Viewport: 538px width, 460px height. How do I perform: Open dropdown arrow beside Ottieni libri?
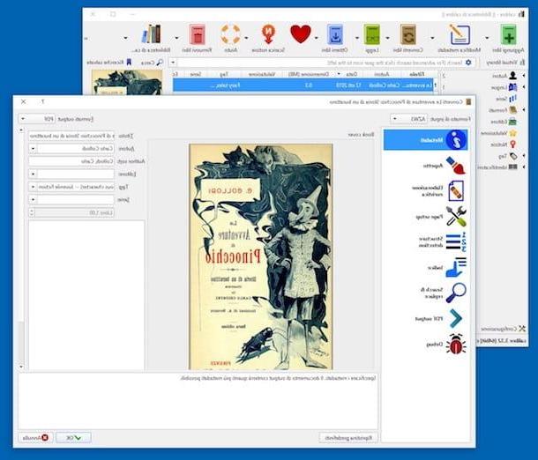point(317,38)
